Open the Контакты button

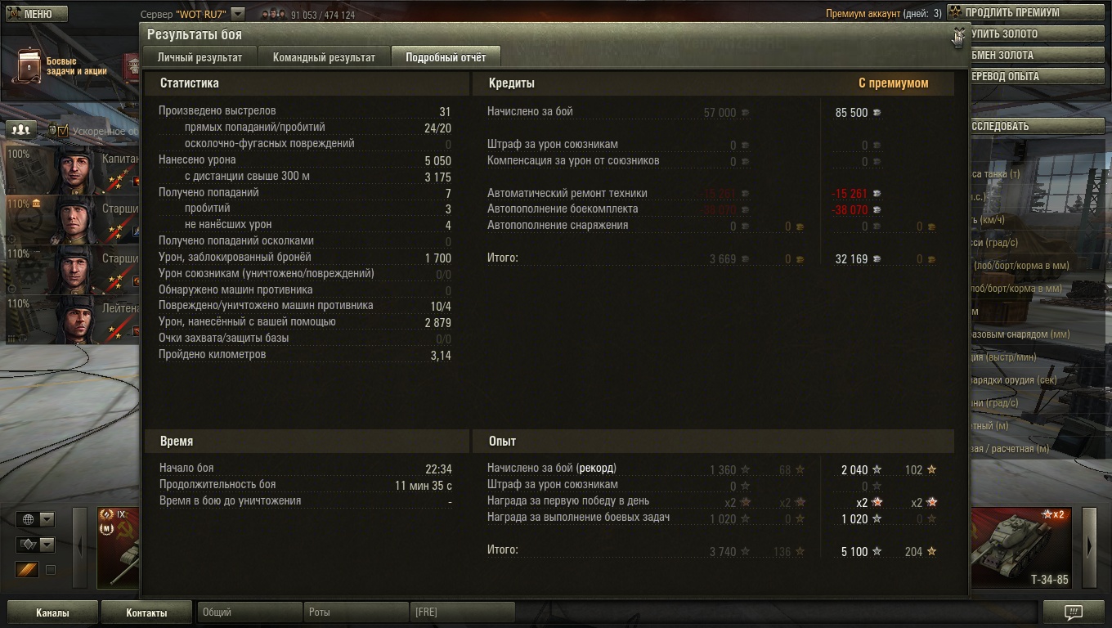(146, 612)
